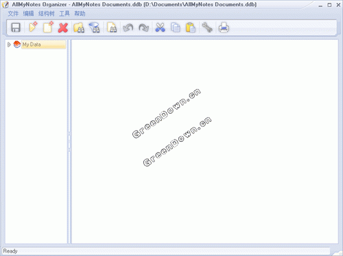Redo the last undone action
The height and width of the screenshot is (256, 343).
pos(143,28)
